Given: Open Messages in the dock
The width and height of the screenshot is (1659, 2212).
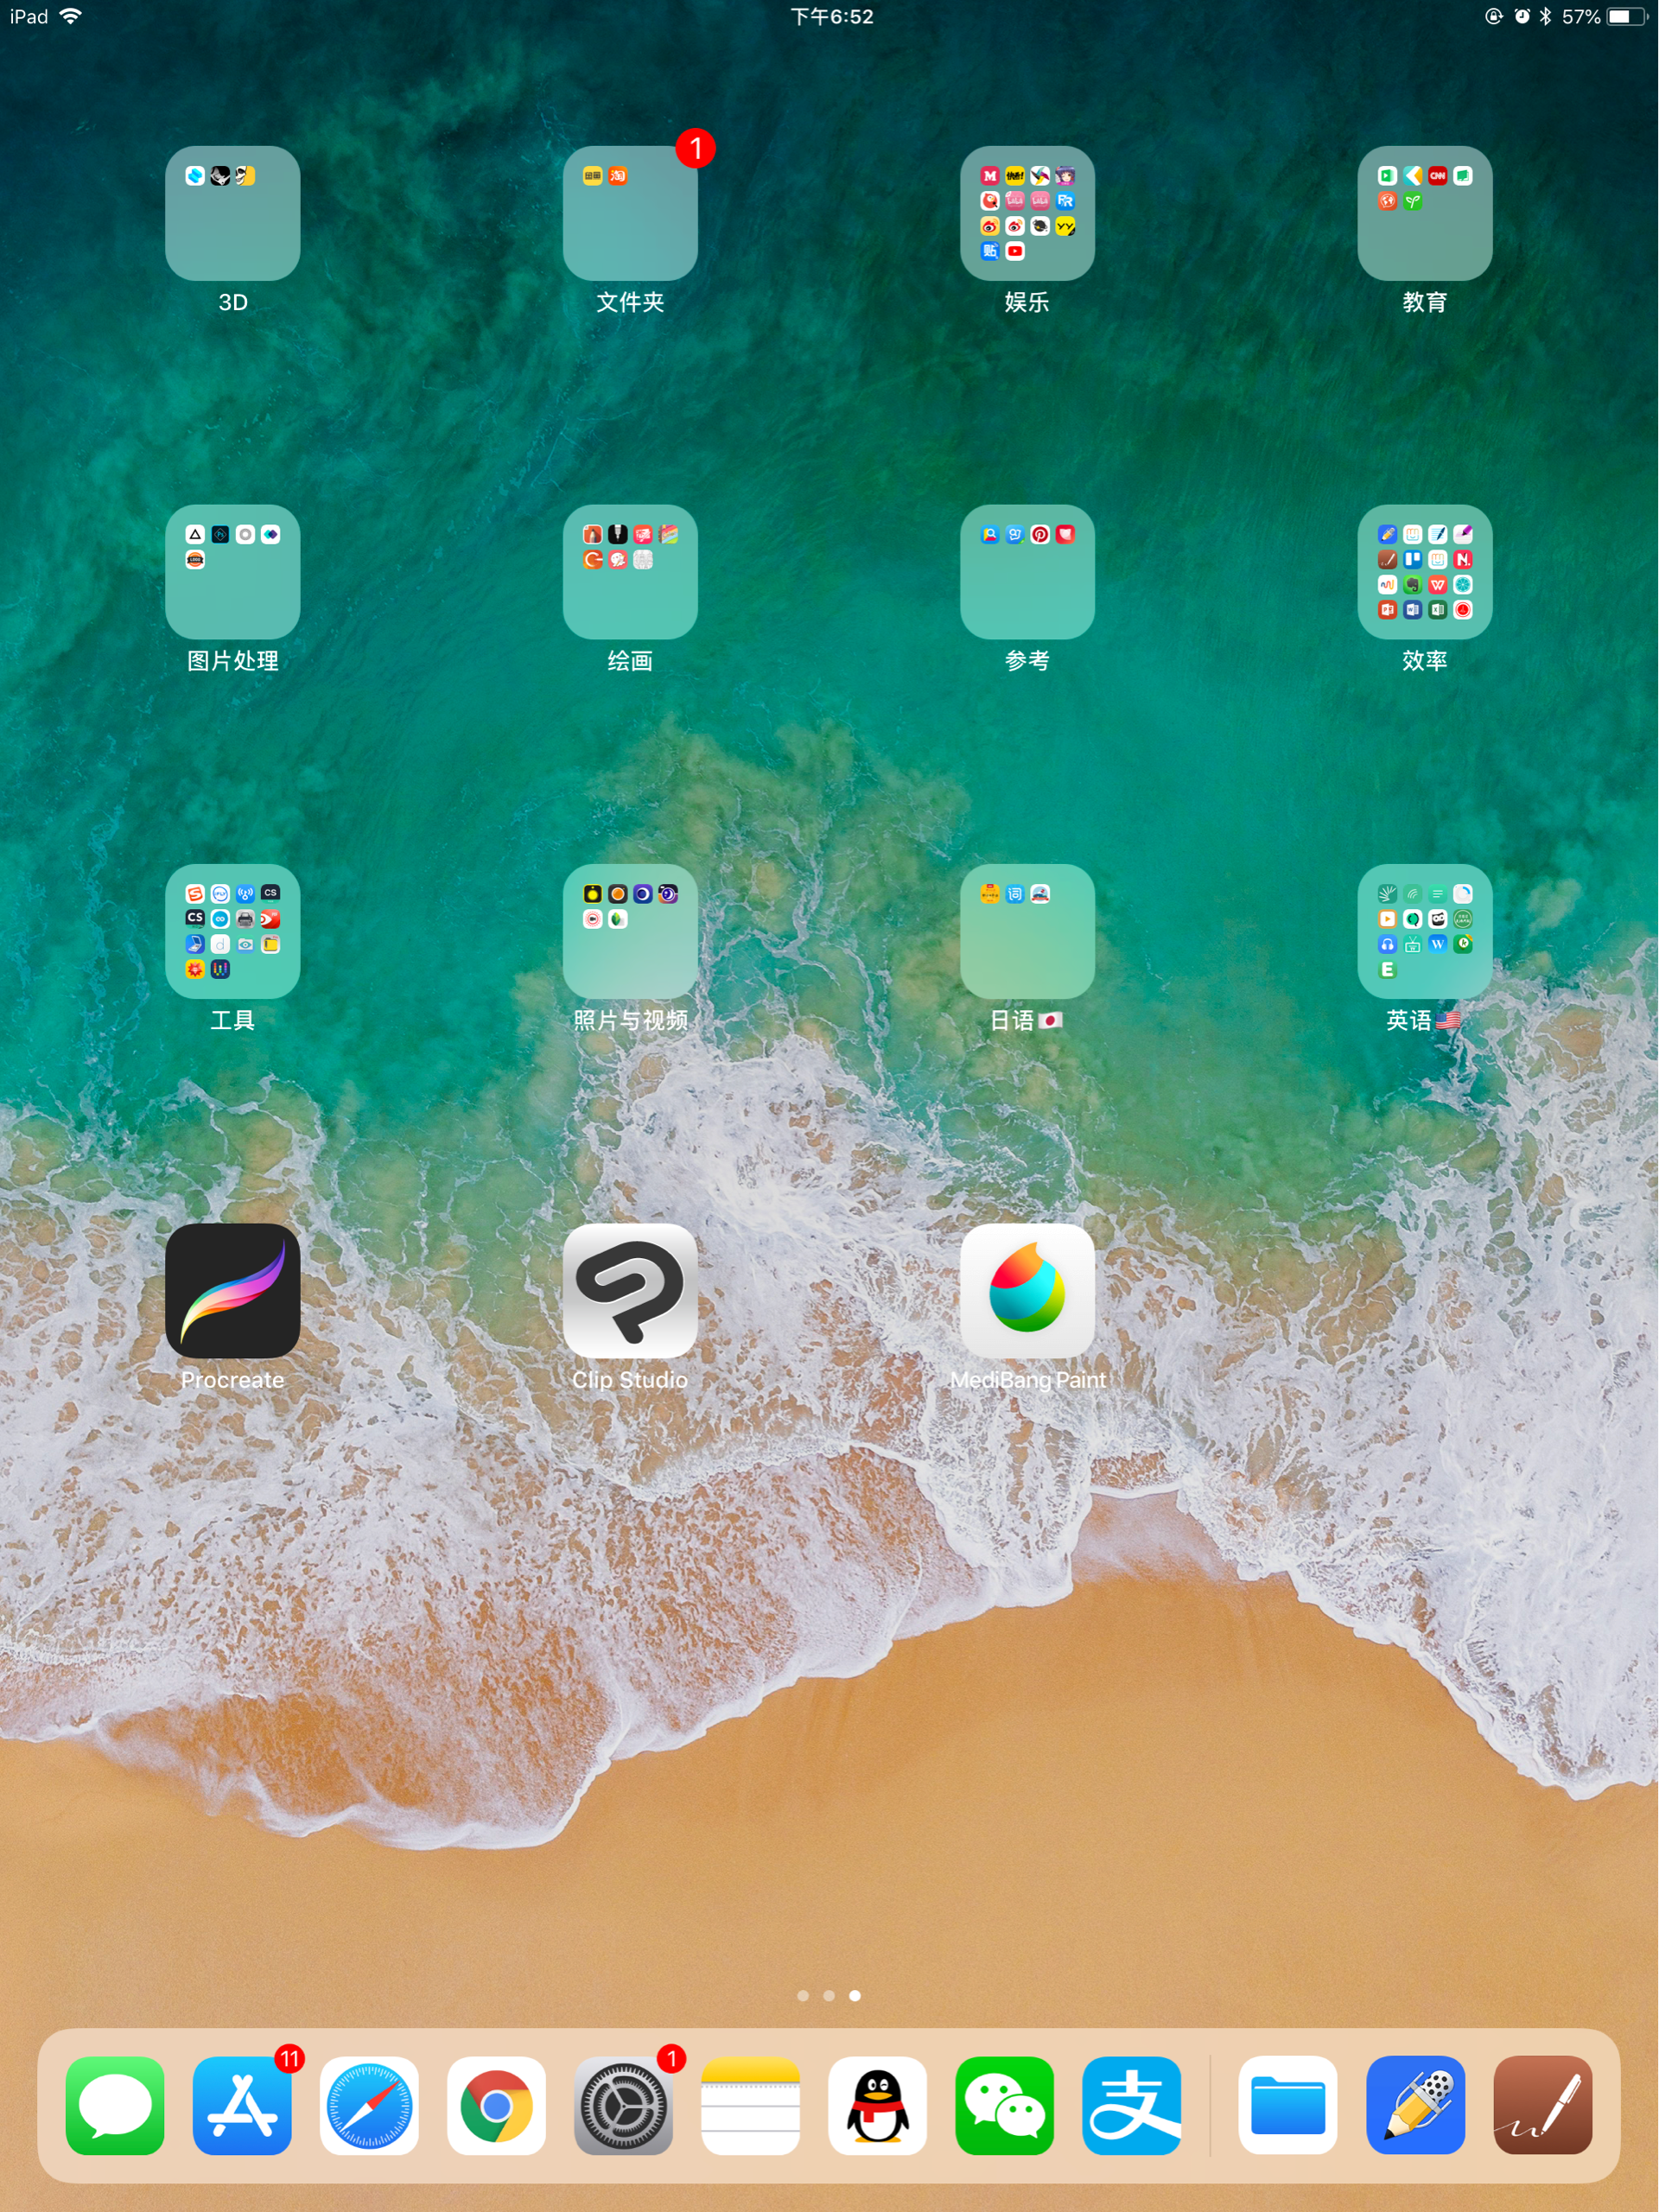Looking at the screenshot, I should 115,2105.
